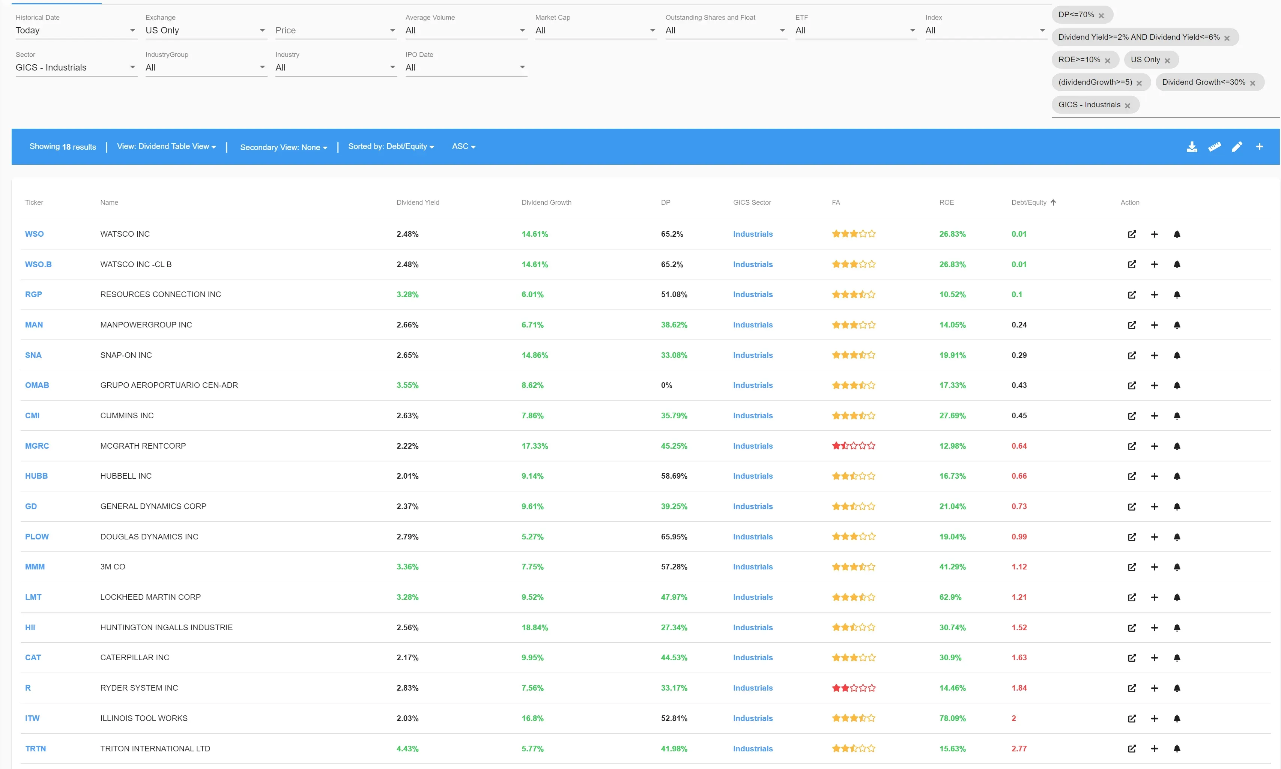Open external link icon for 3M CO
Viewport: 1281px width, 769px height.
(1132, 567)
